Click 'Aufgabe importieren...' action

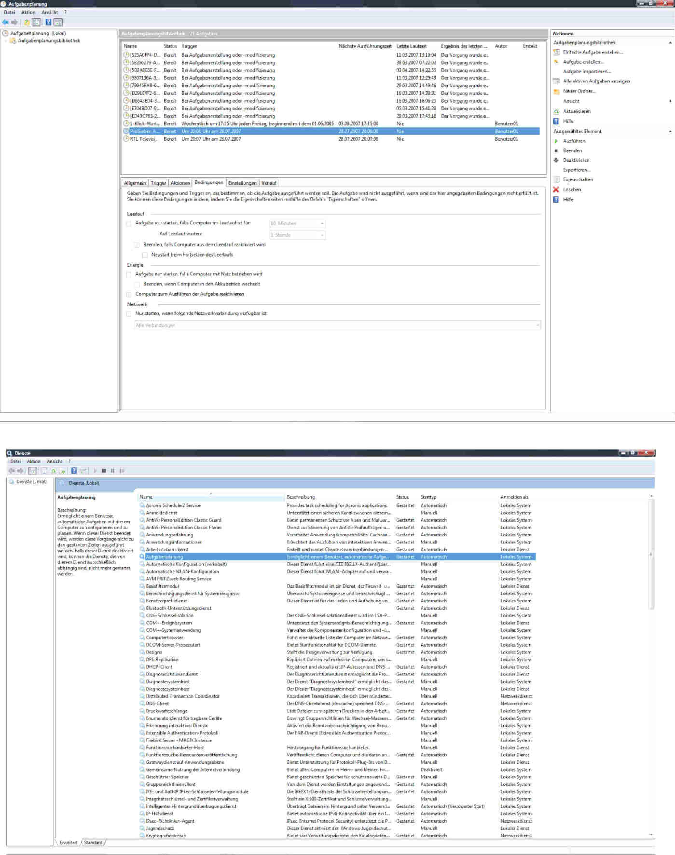(587, 71)
